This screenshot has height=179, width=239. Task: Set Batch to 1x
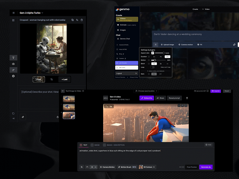point(154,64)
